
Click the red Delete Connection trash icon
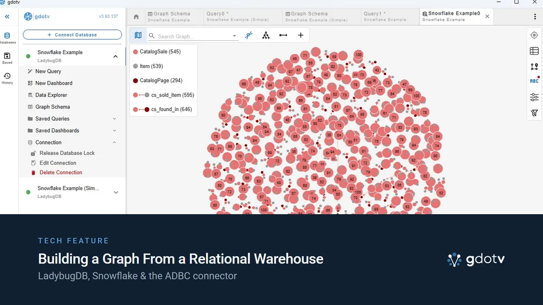pos(33,173)
